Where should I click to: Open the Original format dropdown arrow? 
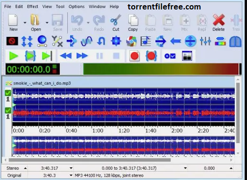[71, 175]
